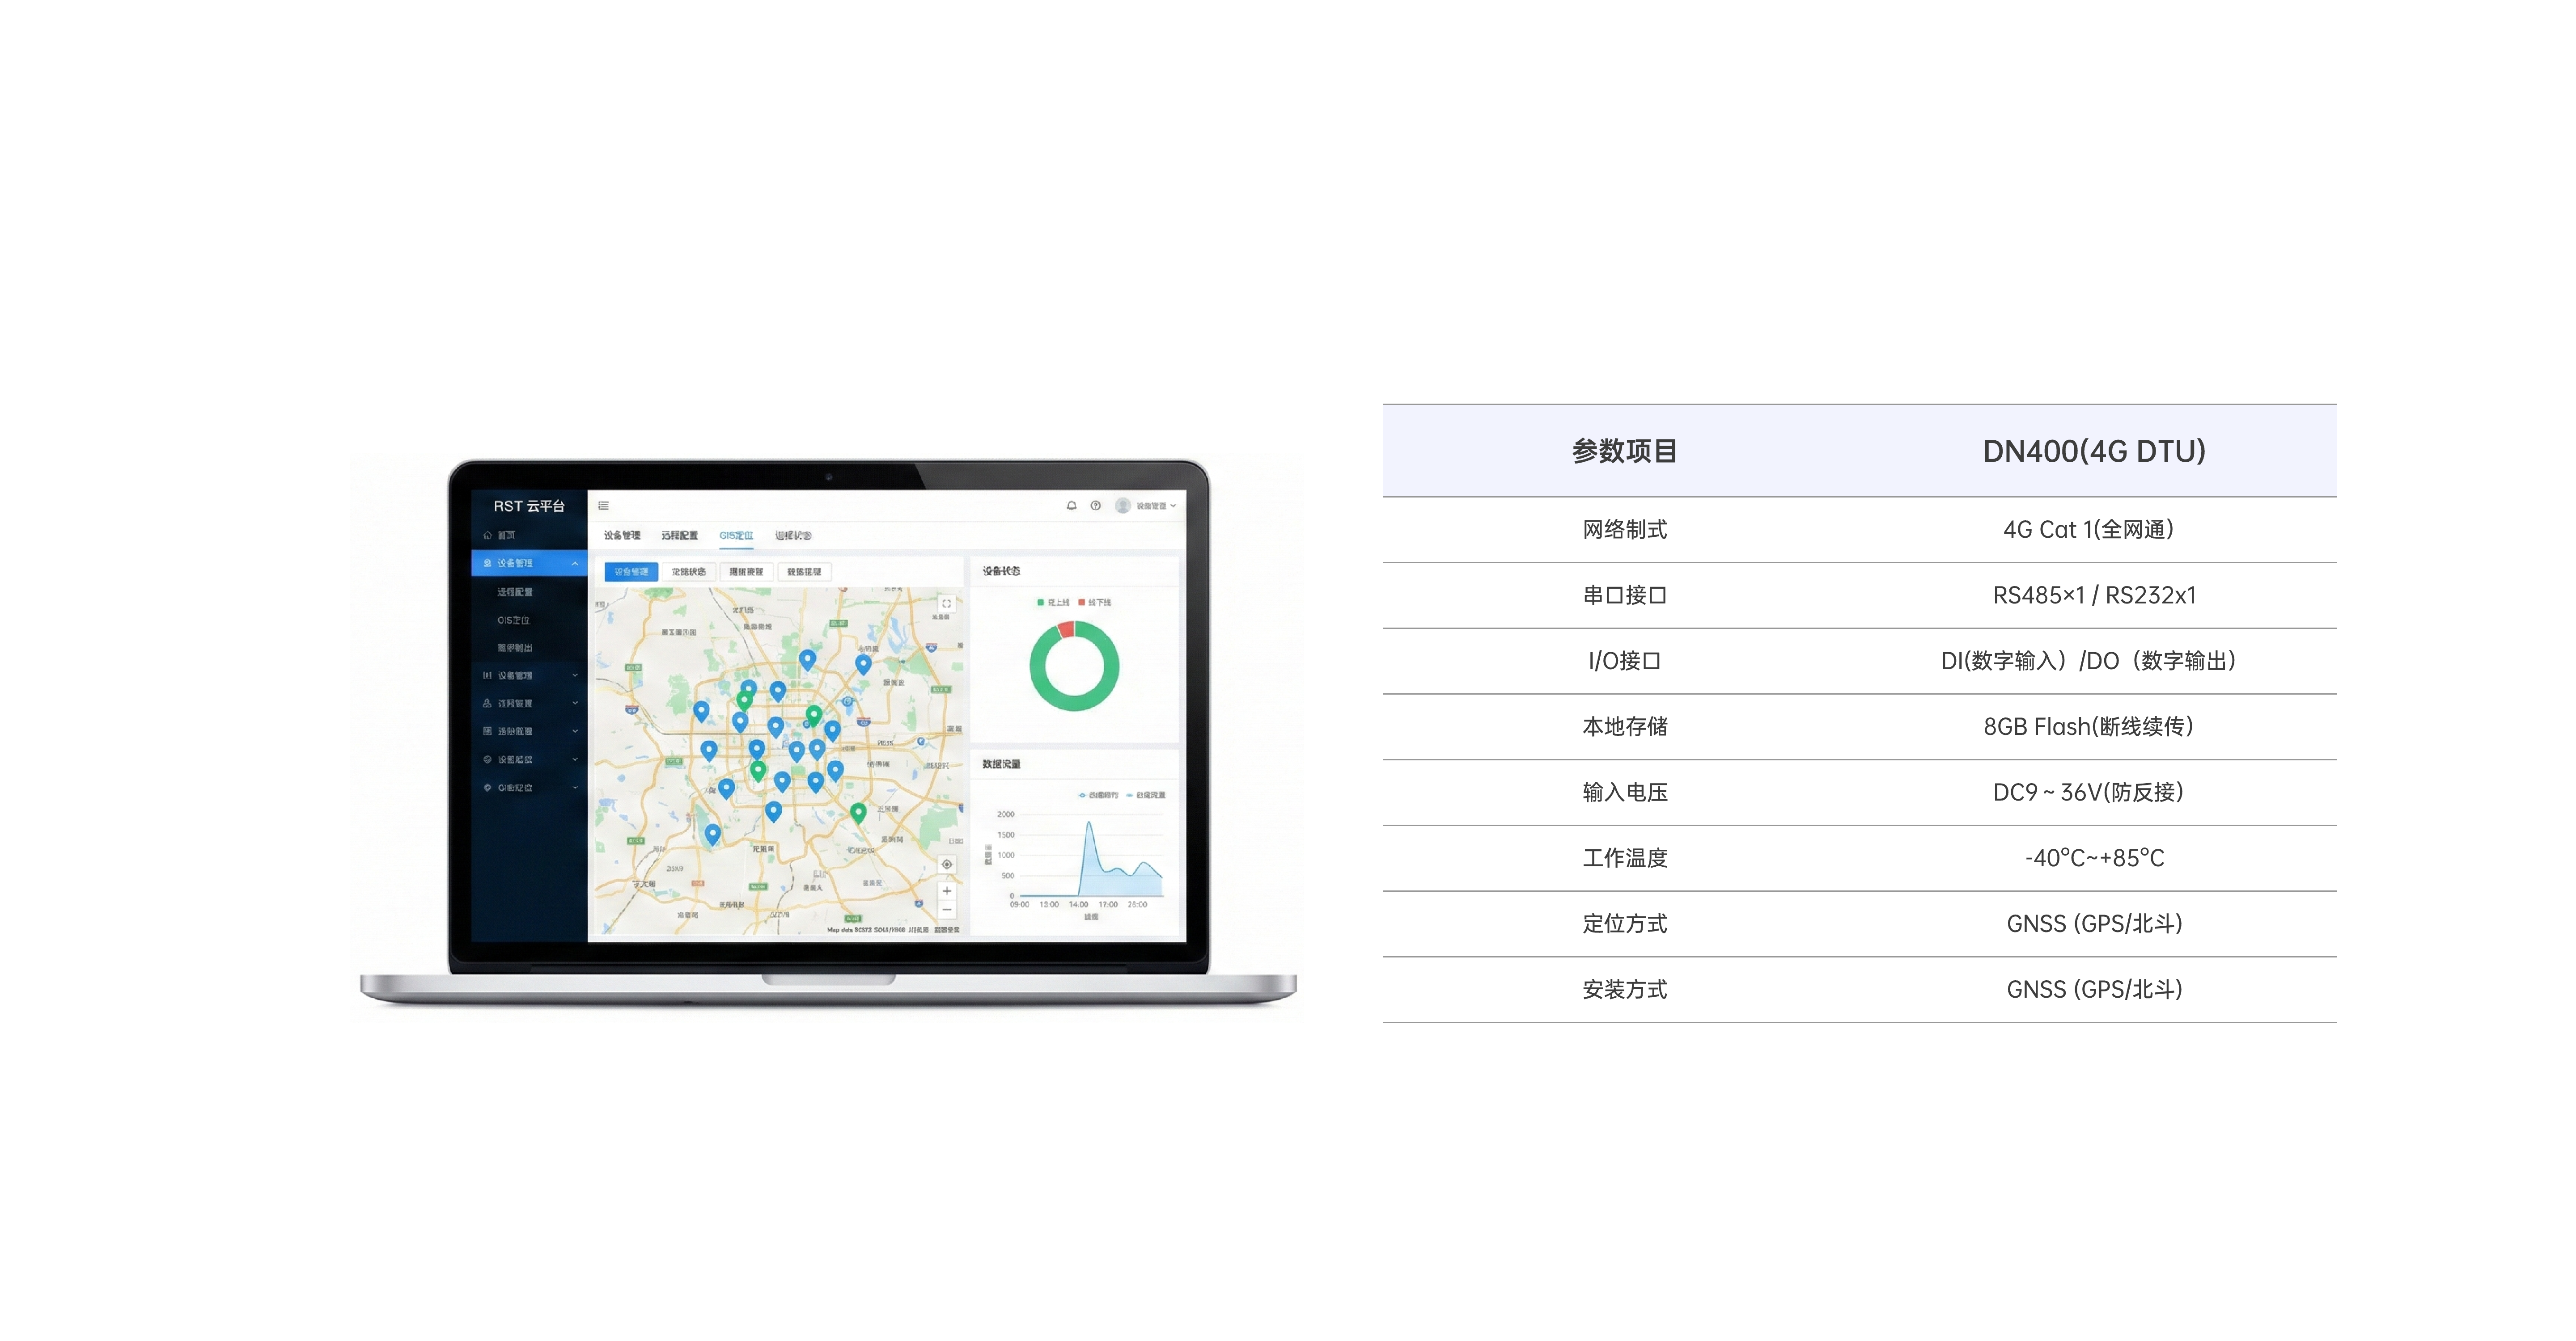Toggle the red offline legend item
2576x1341 pixels.
[1095, 603]
